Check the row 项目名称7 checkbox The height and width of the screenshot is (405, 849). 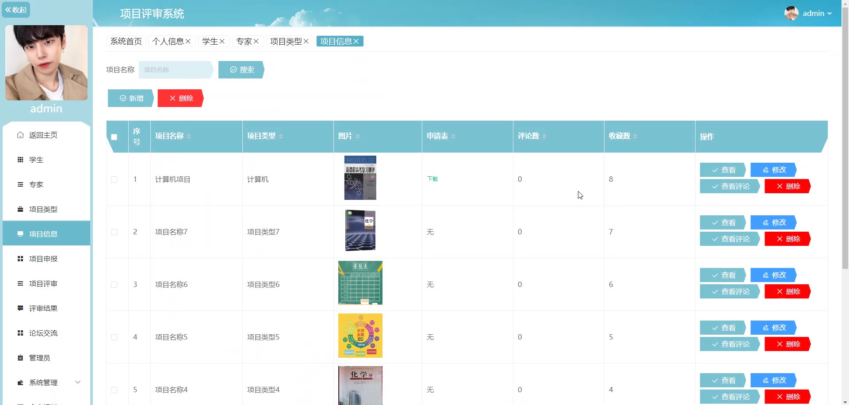[x=114, y=232]
